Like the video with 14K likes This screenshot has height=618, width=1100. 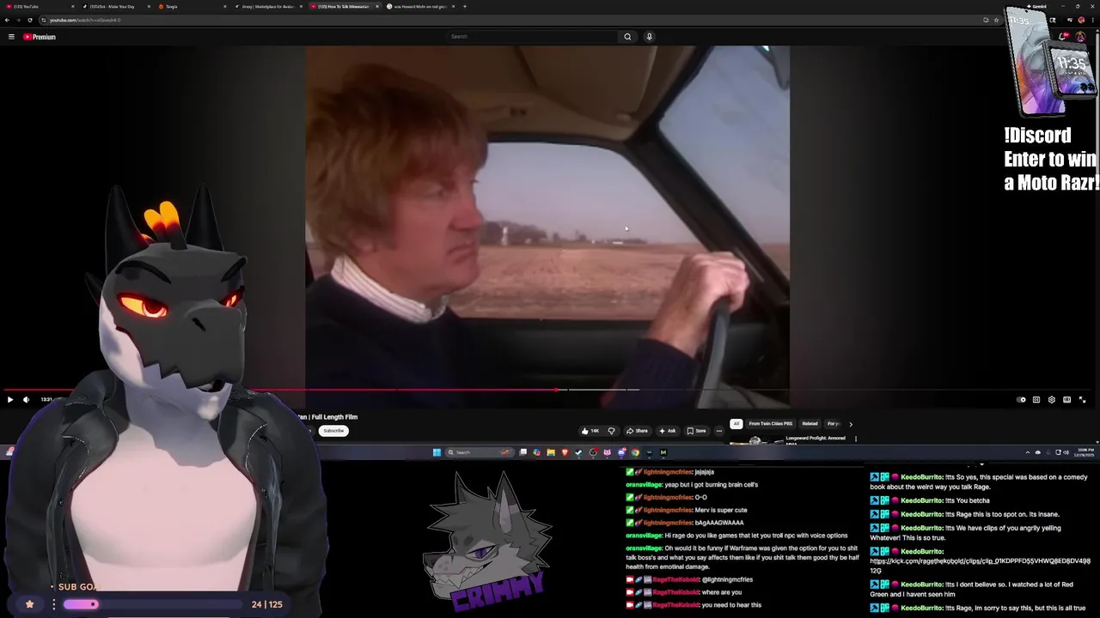pyautogui.click(x=590, y=431)
